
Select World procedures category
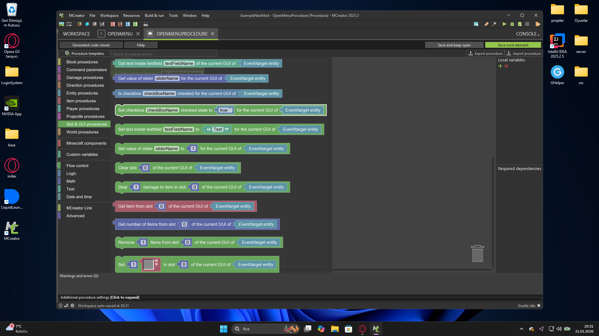(84, 132)
